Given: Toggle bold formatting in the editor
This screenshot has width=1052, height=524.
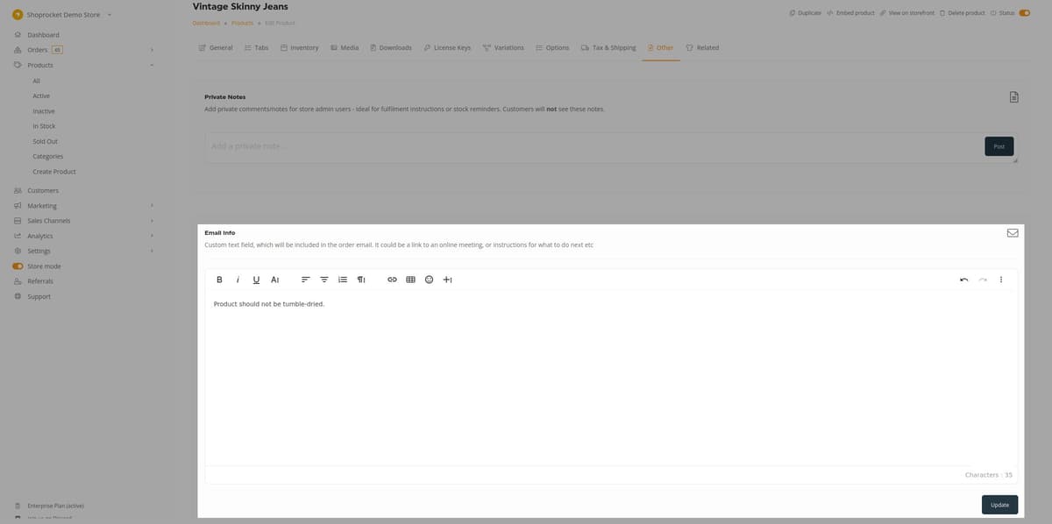Looking at the screenshot, I should 219,280.
